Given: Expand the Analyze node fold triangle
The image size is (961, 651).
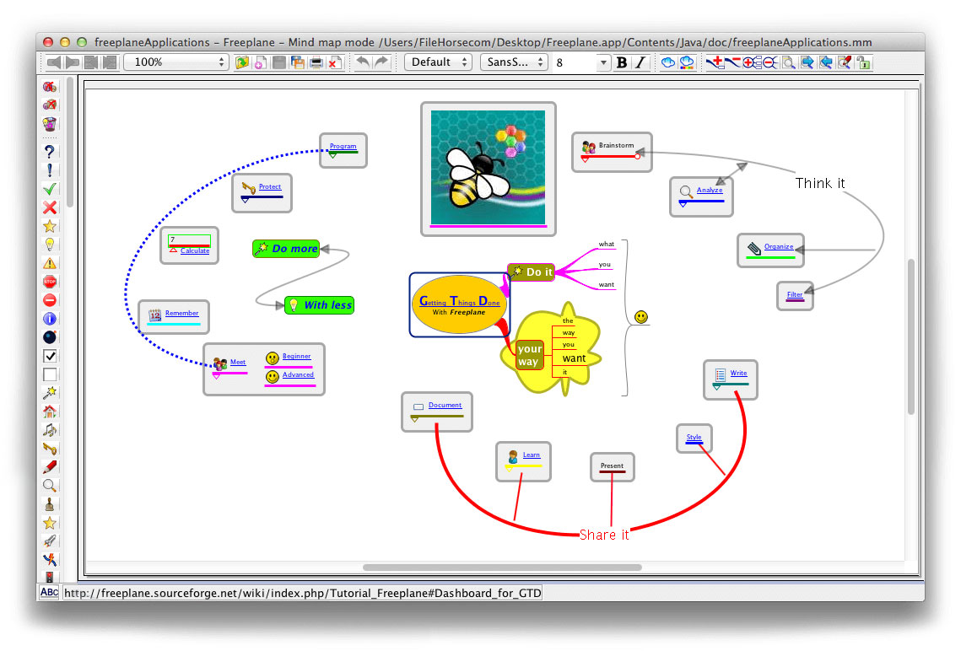Looking at the screenshot, I should click(x=683, y=205).
